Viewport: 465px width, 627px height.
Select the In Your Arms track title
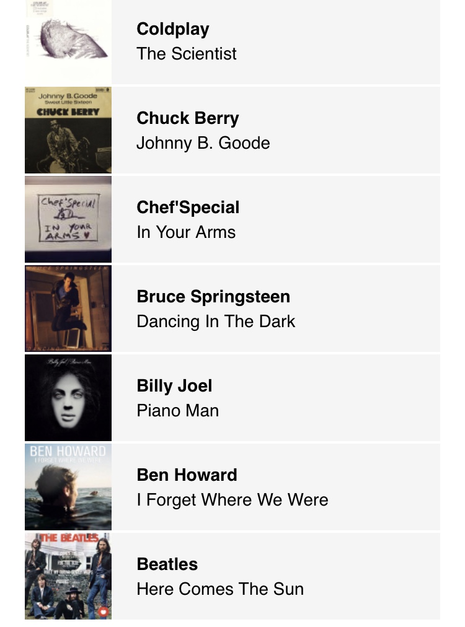(x=186, y=232)
